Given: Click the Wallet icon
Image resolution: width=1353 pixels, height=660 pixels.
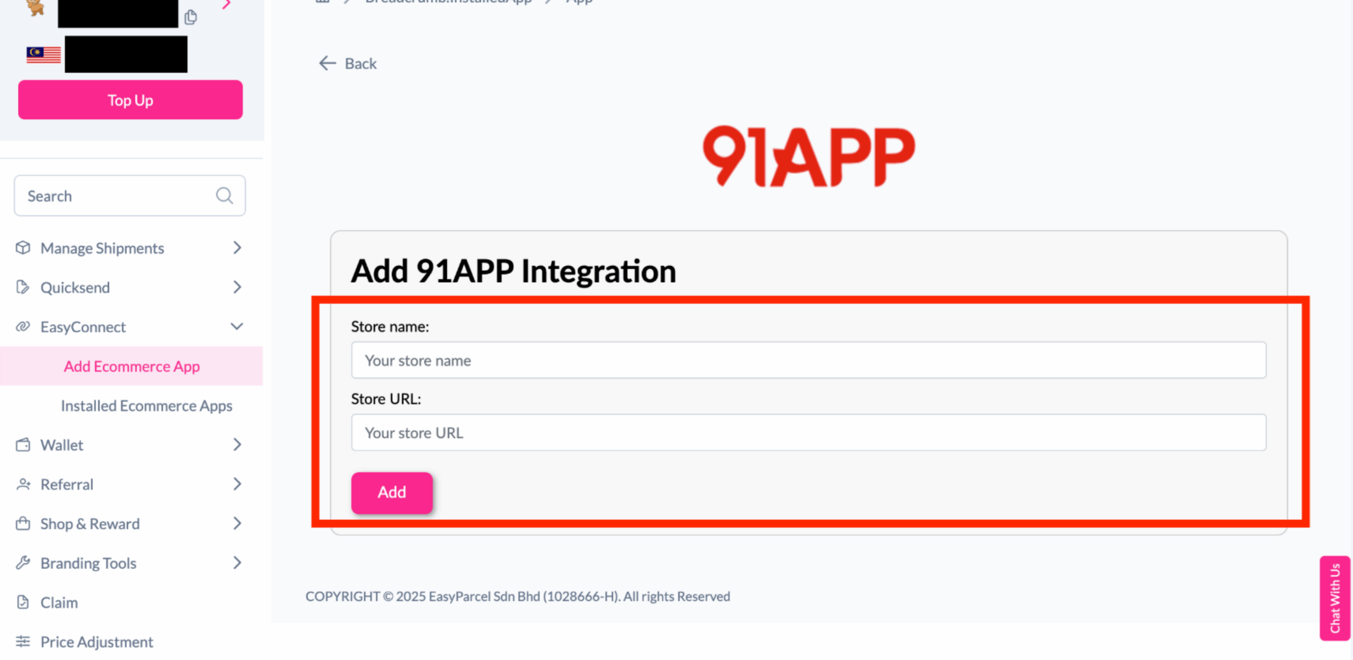Looking at the screenshot, I should (x=23, y=445).
